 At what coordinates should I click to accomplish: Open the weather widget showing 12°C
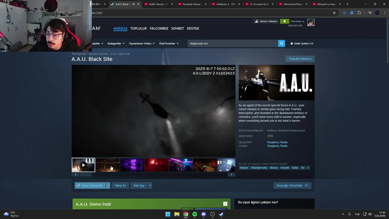11,214
